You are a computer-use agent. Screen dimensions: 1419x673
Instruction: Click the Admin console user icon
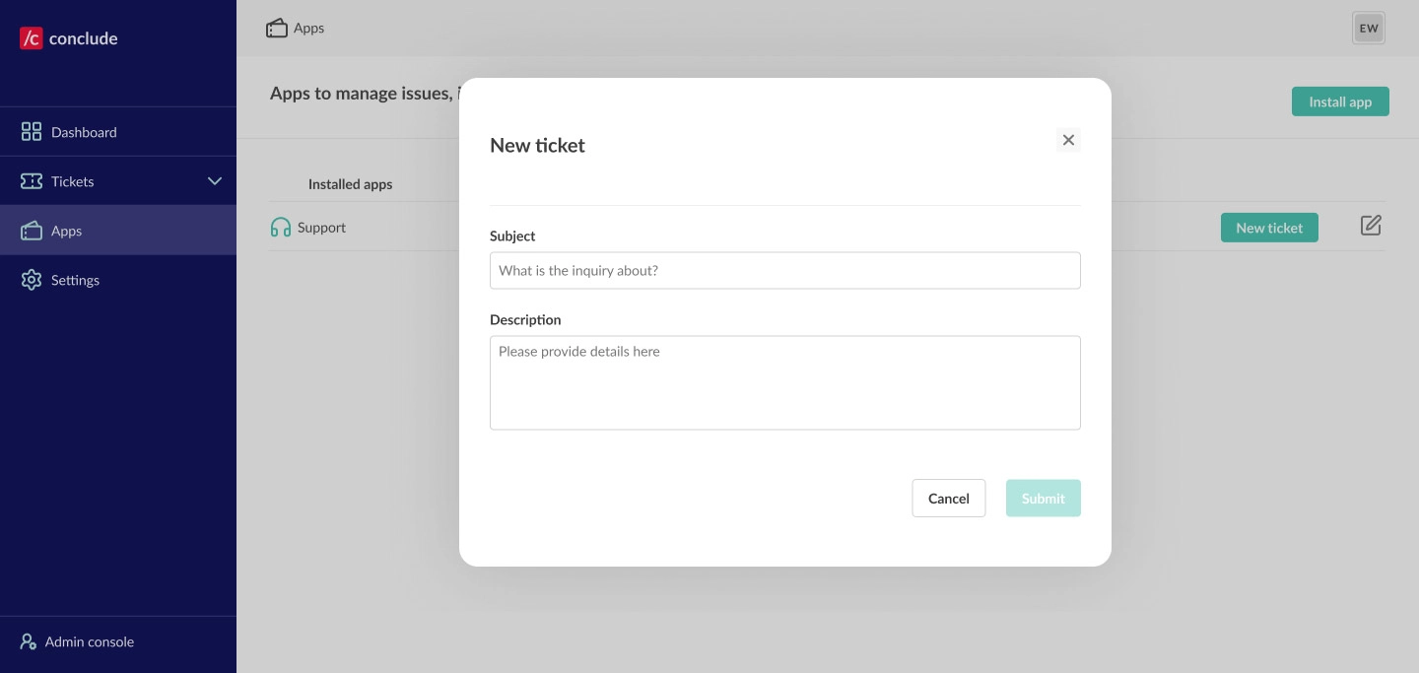tap(29, 641)
